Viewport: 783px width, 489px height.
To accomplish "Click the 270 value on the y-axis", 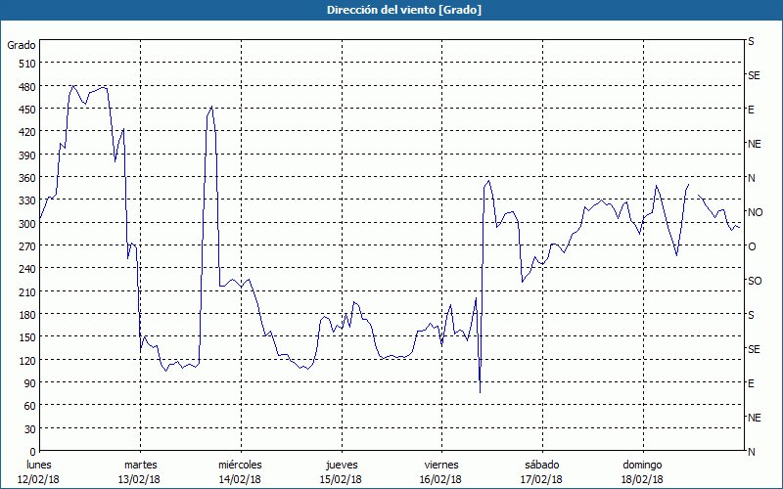I will coord(25,246).
